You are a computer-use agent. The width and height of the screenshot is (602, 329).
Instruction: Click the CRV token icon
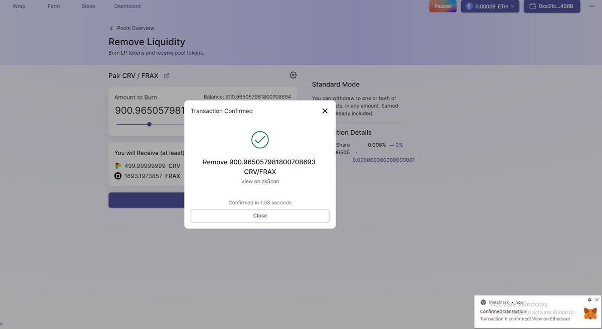(118, 166)
